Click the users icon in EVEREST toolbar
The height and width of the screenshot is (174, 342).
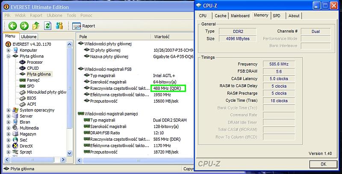point(59,26)
